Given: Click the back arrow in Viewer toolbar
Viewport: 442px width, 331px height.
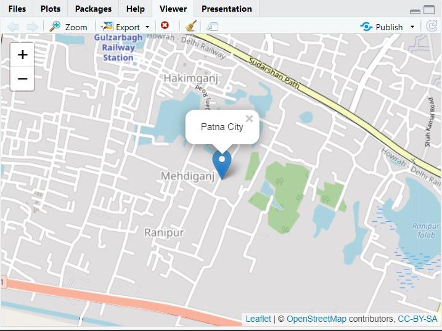Looking at the screenshot, I should 13,27.
